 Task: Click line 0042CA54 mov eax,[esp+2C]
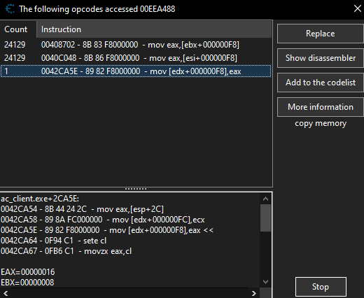82,209
